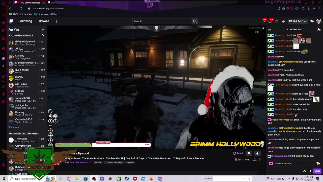Open the mang0 channel in sidebar
323x182 pixels.
pos(27,78)
